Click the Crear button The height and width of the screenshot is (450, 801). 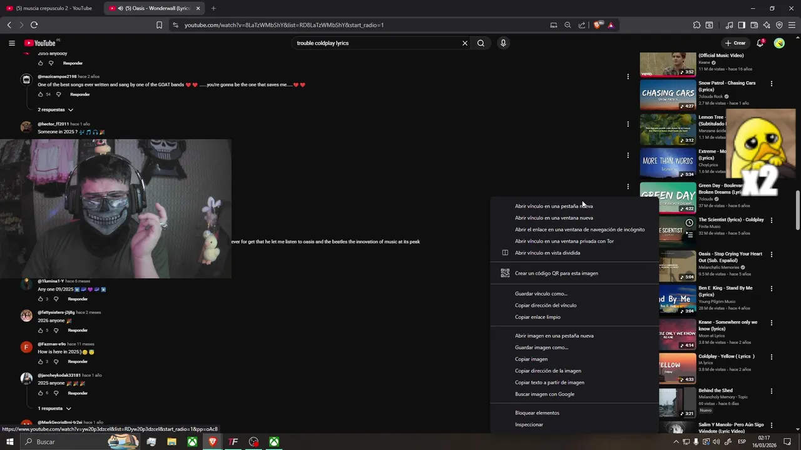[x=735, y=43]
